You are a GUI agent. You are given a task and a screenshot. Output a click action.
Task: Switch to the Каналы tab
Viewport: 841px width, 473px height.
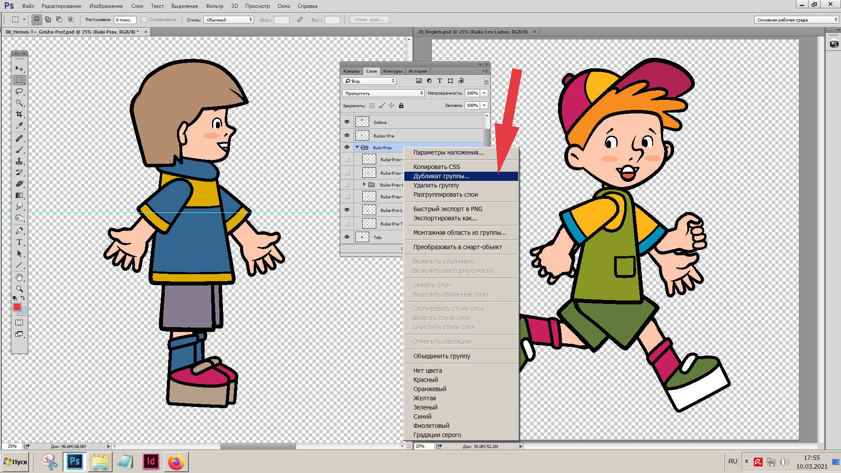[351, 71]
